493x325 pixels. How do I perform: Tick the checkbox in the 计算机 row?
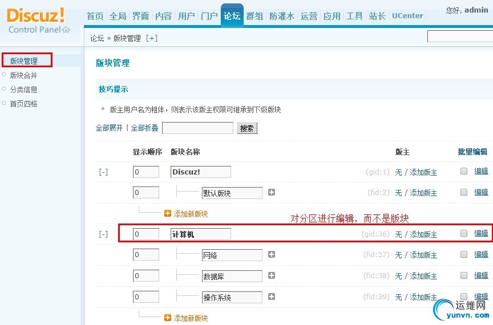point(464,233)
